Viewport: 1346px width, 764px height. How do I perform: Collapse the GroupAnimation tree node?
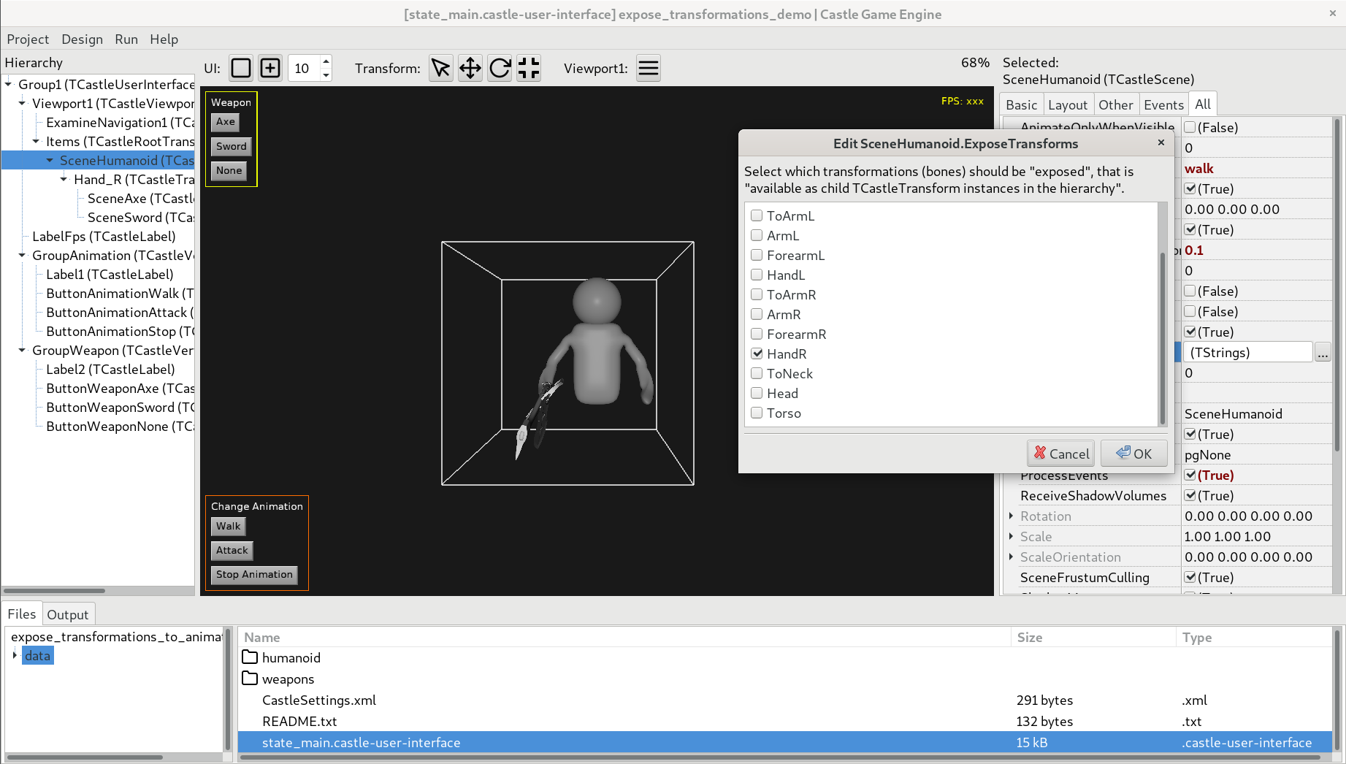click(x=22, y=255)
